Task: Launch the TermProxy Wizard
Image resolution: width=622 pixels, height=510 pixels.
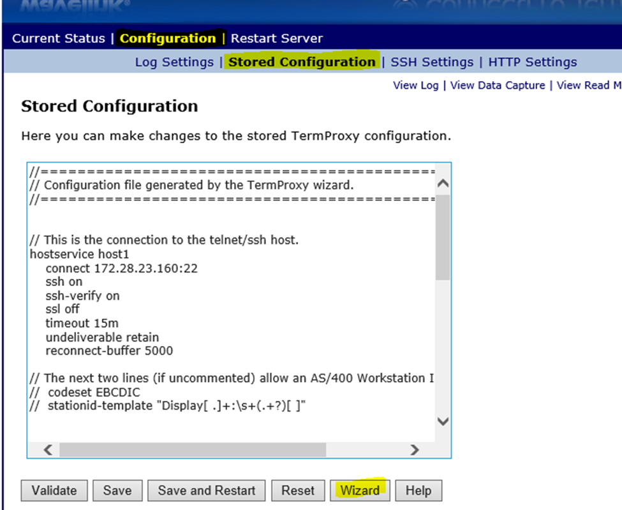Action: 360,490
